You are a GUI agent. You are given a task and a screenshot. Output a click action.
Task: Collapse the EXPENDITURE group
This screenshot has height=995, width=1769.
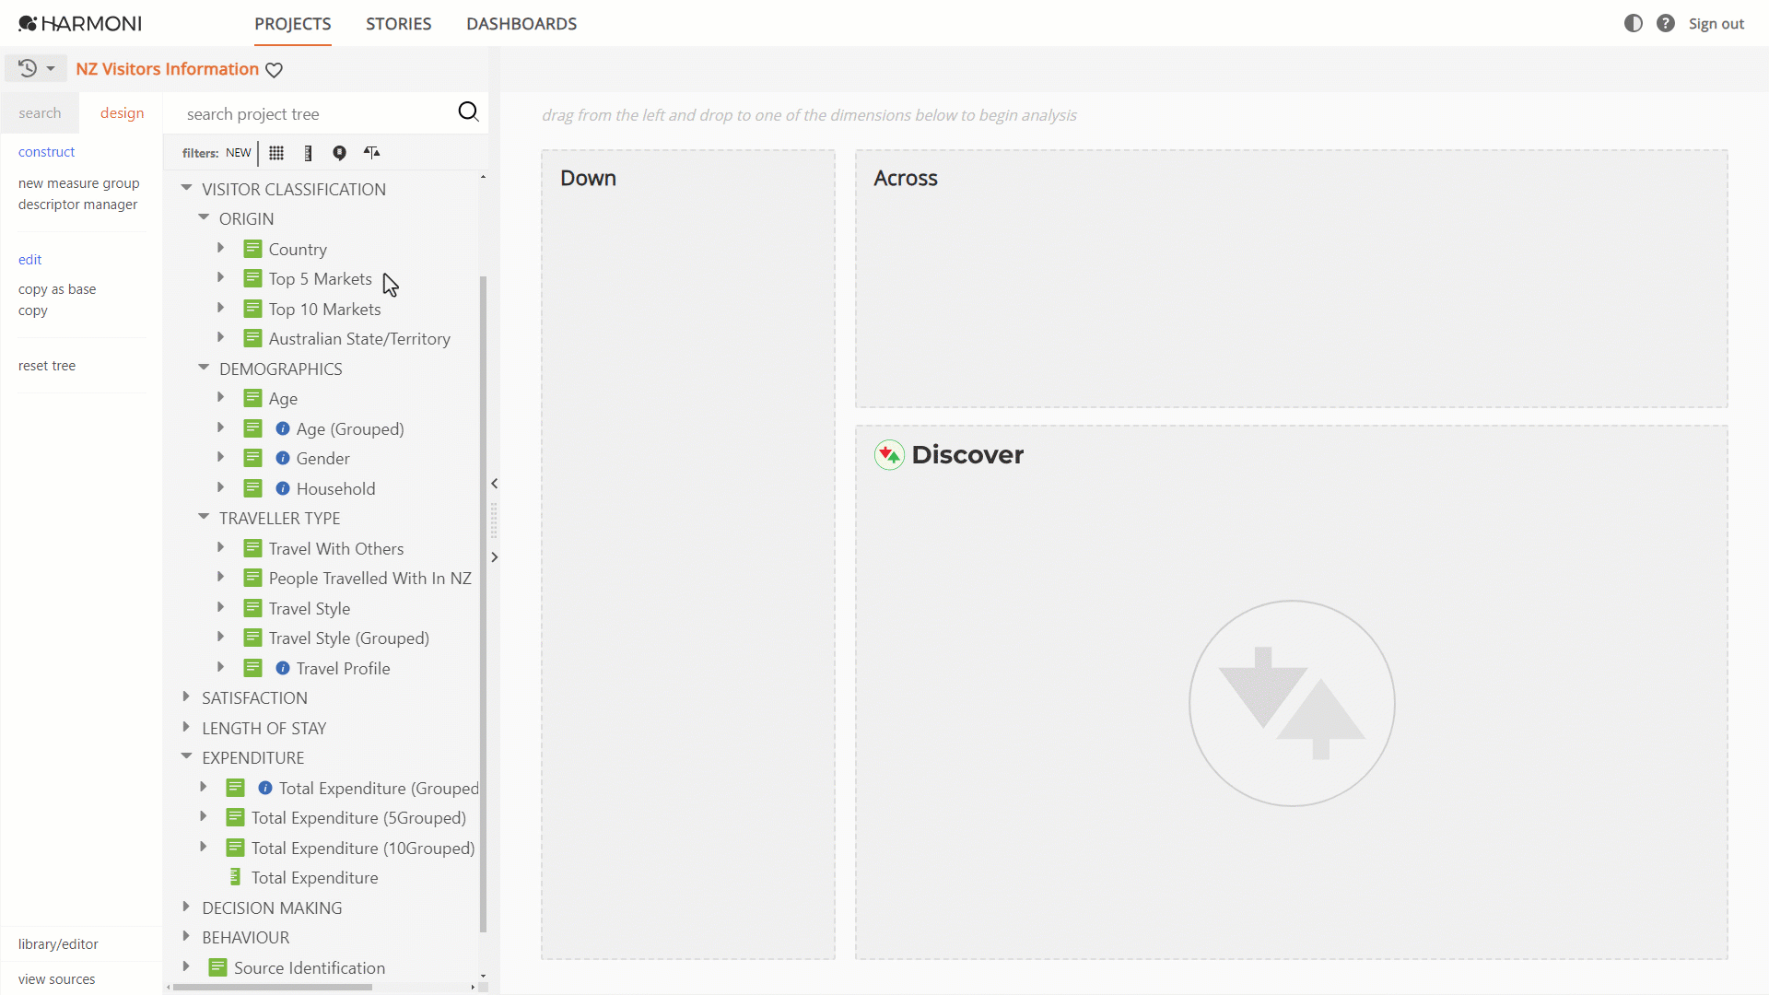point(186,756)
